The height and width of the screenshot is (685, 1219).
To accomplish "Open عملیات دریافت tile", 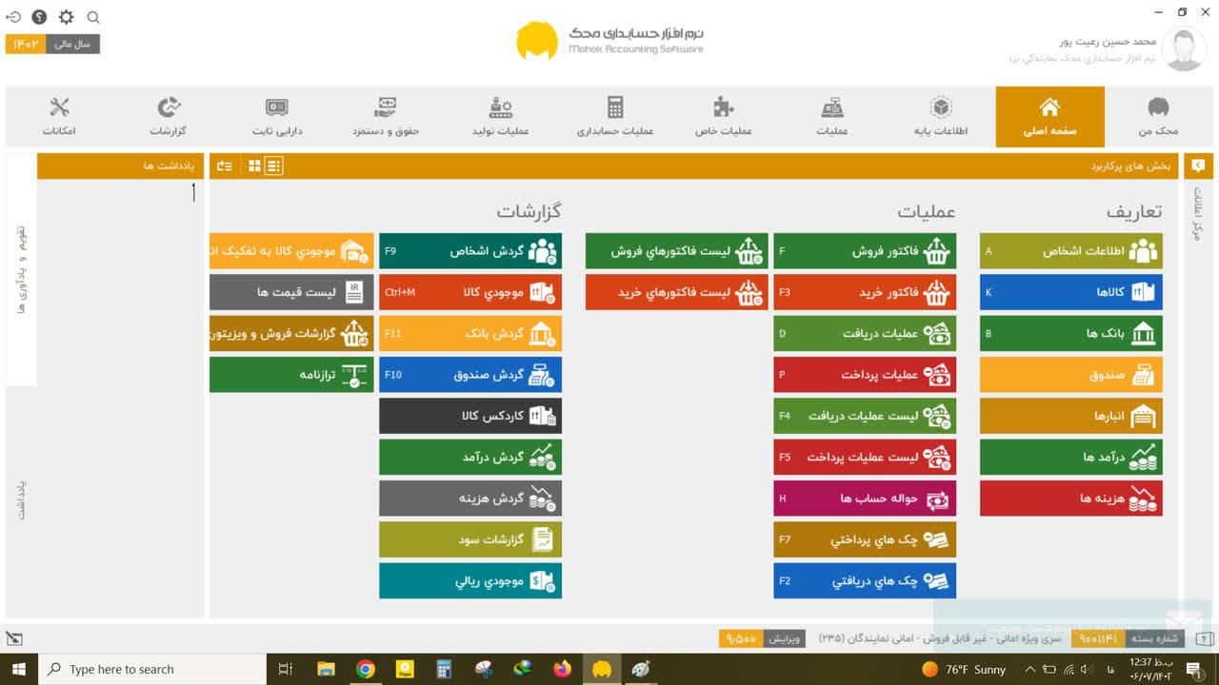I will (x=865, y=333).
